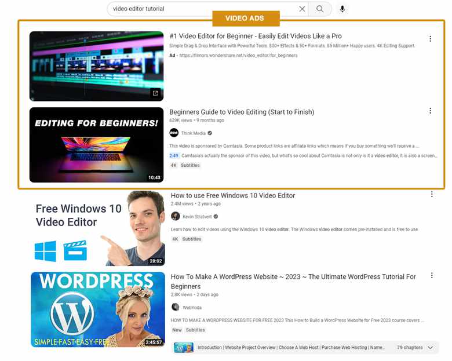Viewport: 452px width, 361px height.
Task: Click '2.4M views • 2 years ago' text
Action: pos(196,203)
